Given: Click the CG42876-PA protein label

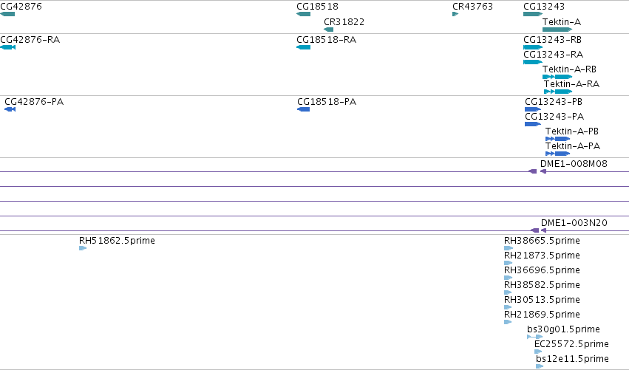Looking at the screenshot, I should coord(34,102).
